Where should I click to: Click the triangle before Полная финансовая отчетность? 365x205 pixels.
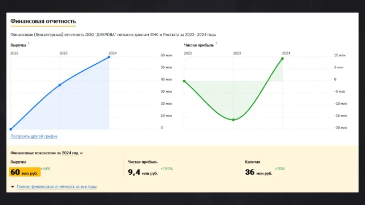coord(13,187)
